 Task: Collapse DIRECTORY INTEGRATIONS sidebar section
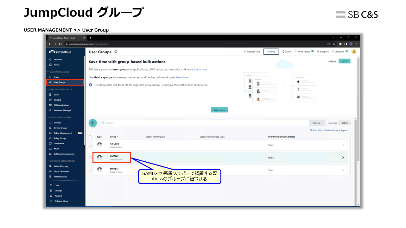pyautogui.click(x=61, y=161)
